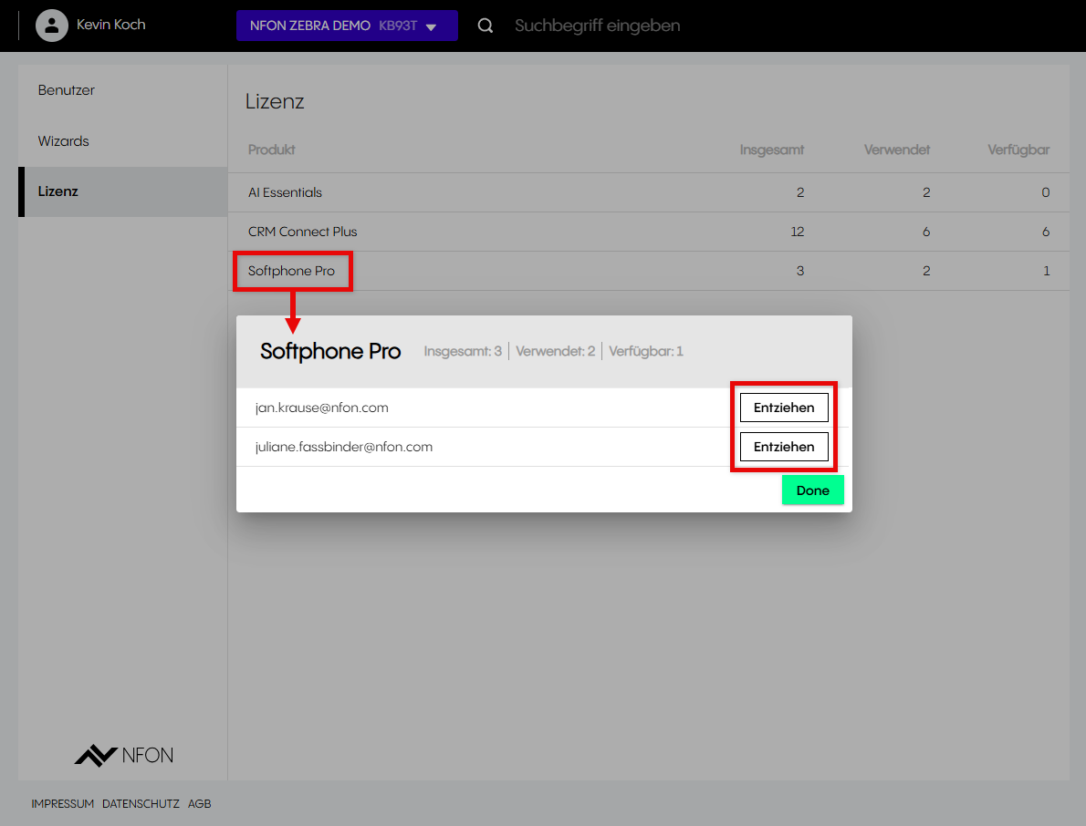
Task: Open the NFON ZEBRA DEMO account dropdown
Action: pyautogui.click(x=346, y=26)
